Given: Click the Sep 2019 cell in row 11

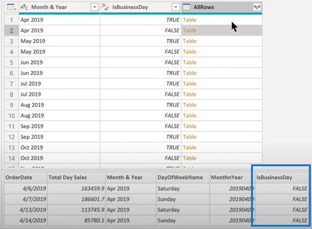Looking at the screenshot, I should [59, 126].
